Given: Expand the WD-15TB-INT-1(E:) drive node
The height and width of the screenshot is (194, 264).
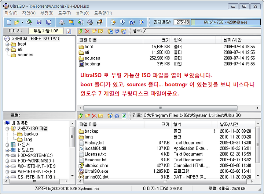Looking at the screenshot, I should (x=7, y=166).
